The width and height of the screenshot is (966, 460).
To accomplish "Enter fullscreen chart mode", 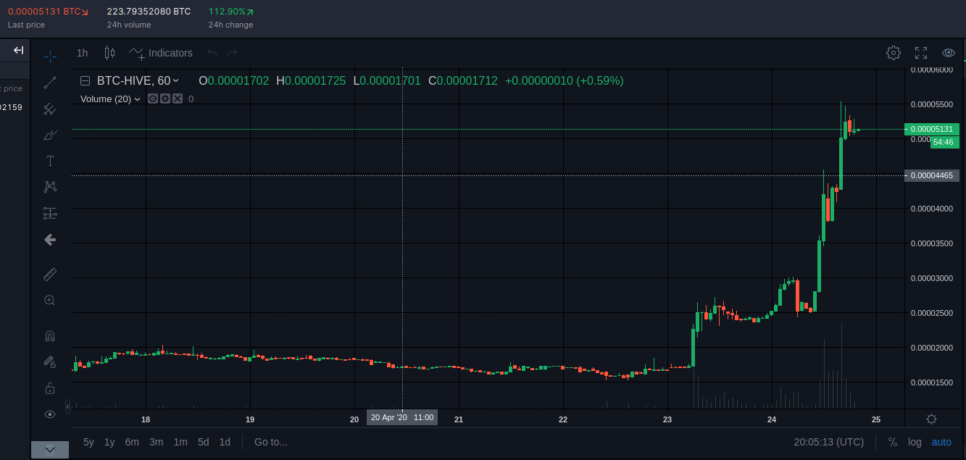I will pos(921,53).
